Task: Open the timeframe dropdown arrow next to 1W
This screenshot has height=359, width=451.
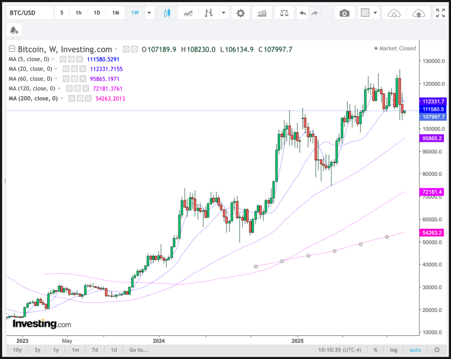Action: tap(149, 13)
